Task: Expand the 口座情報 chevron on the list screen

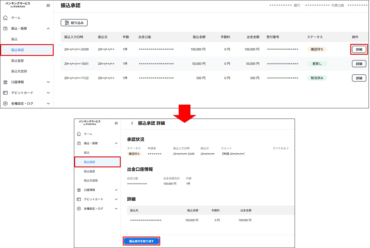Action: (48, 82)
